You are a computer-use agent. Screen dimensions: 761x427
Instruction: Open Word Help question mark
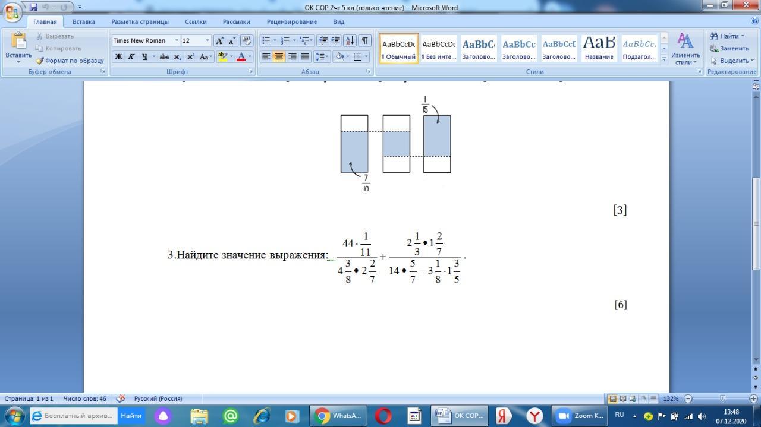pos(754,21)
